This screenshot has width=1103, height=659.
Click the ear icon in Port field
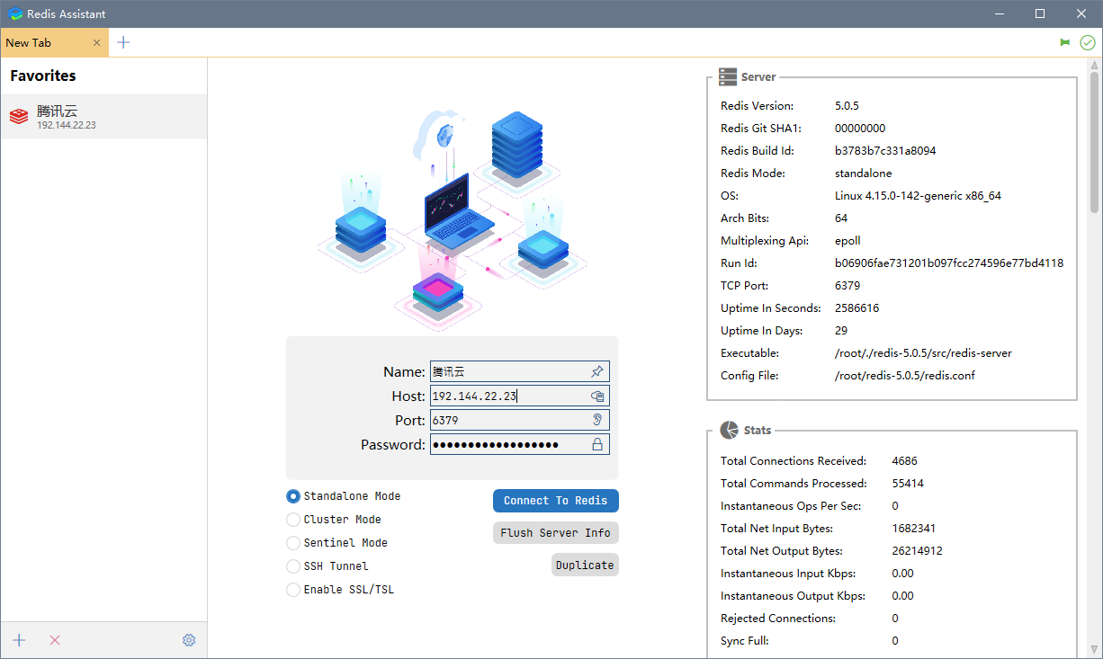pos(597,420)
